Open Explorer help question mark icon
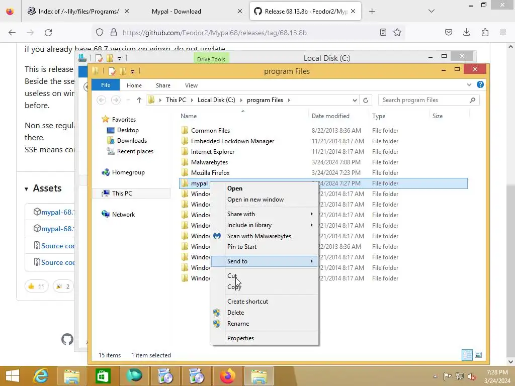The width and height of the screenshot is (515, 386). 480,84
